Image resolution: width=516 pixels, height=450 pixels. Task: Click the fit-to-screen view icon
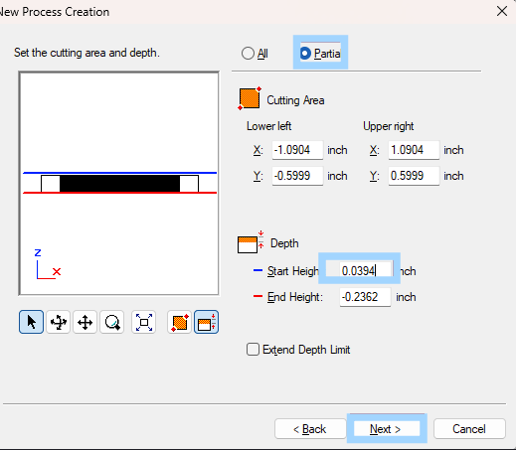(144, 322)
